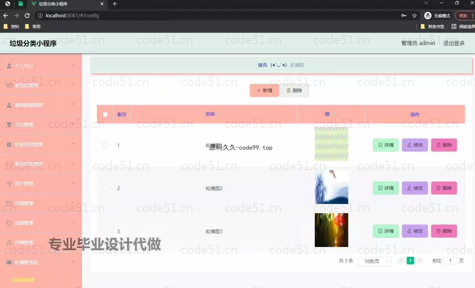Click the envelope icon in the sidebar menu
This screenshot has height=288, width=475.
(9, 203)
